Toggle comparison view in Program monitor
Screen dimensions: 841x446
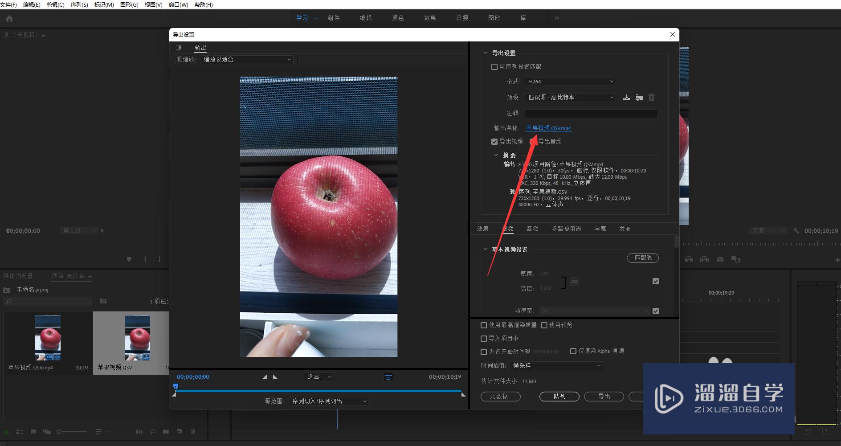point(735,259)
